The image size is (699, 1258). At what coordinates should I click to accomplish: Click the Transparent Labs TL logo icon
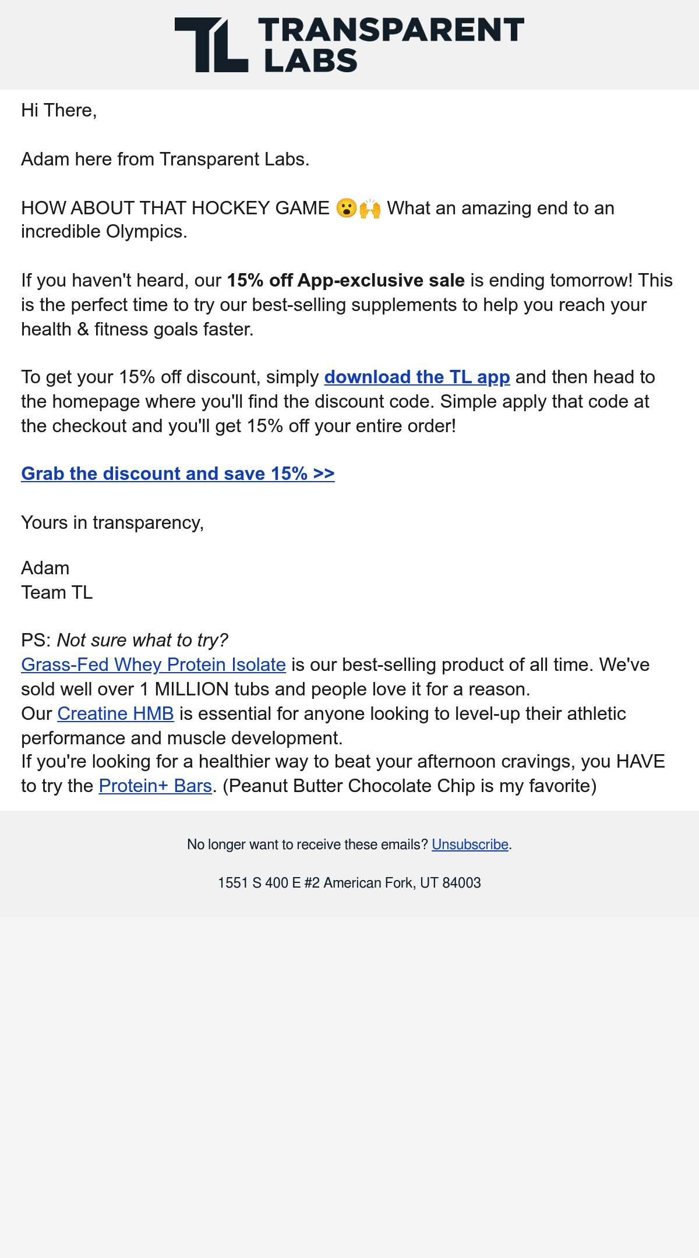pos(211,45)
